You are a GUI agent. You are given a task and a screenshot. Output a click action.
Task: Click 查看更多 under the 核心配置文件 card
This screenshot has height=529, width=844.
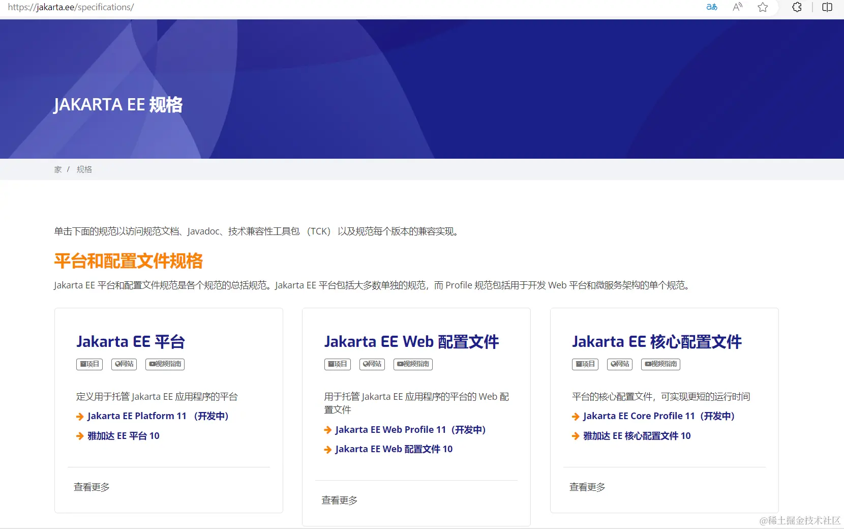pyautogui.click(x=587, y=487)
